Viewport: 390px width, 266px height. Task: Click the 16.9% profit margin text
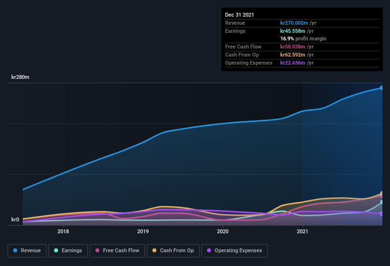click(x=303, y=39)
